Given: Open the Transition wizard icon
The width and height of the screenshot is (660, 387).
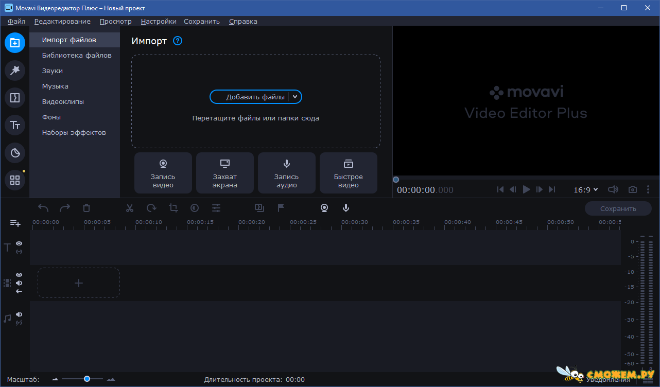Looking at the screenshot, I should click(259, 208).
